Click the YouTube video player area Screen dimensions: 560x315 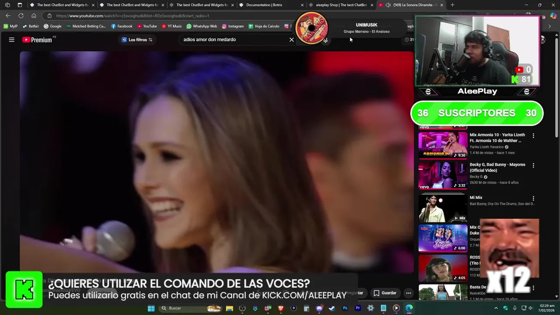point(217,162)
